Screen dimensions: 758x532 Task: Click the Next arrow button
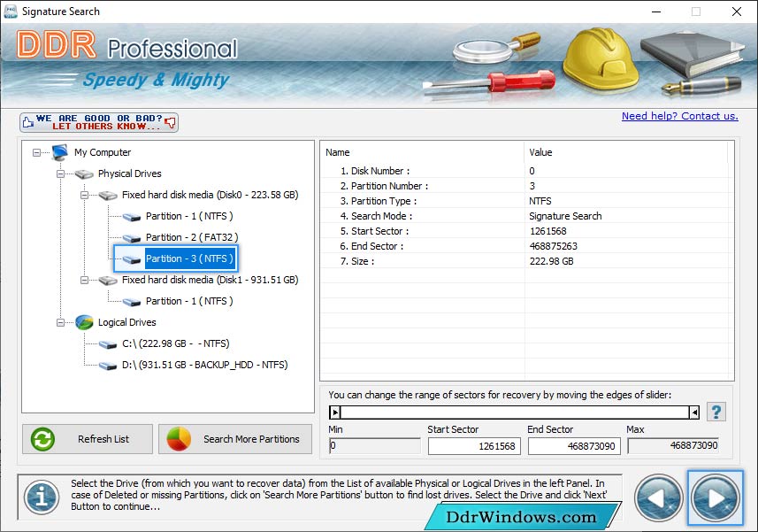[x=715, y=497]
